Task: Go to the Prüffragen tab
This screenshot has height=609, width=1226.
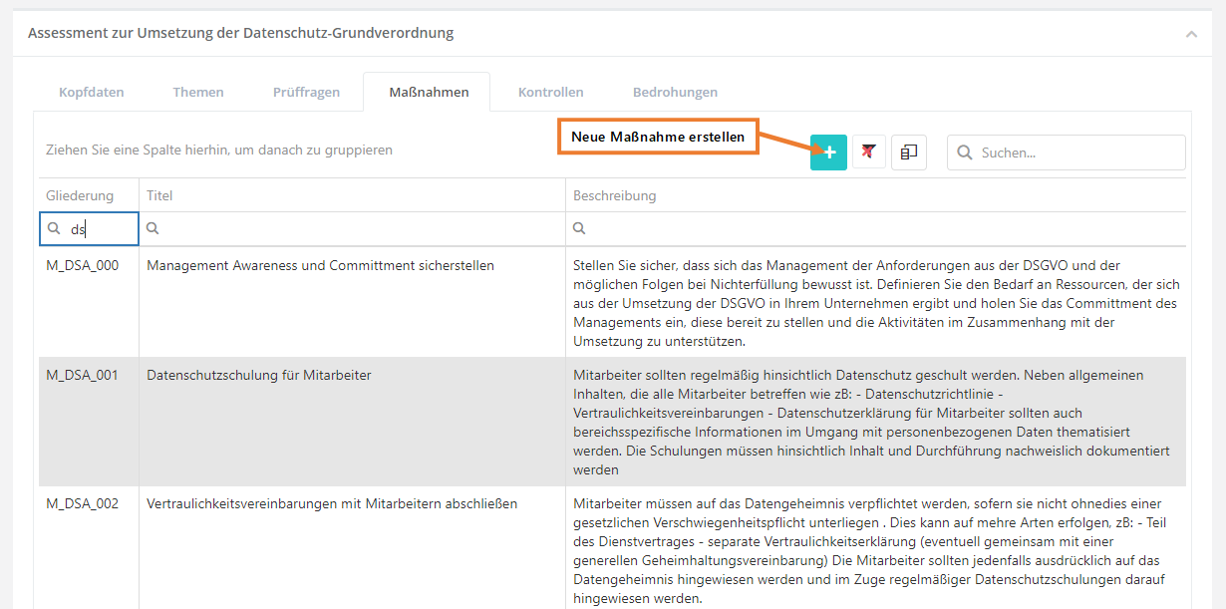Action: point(306,93)
